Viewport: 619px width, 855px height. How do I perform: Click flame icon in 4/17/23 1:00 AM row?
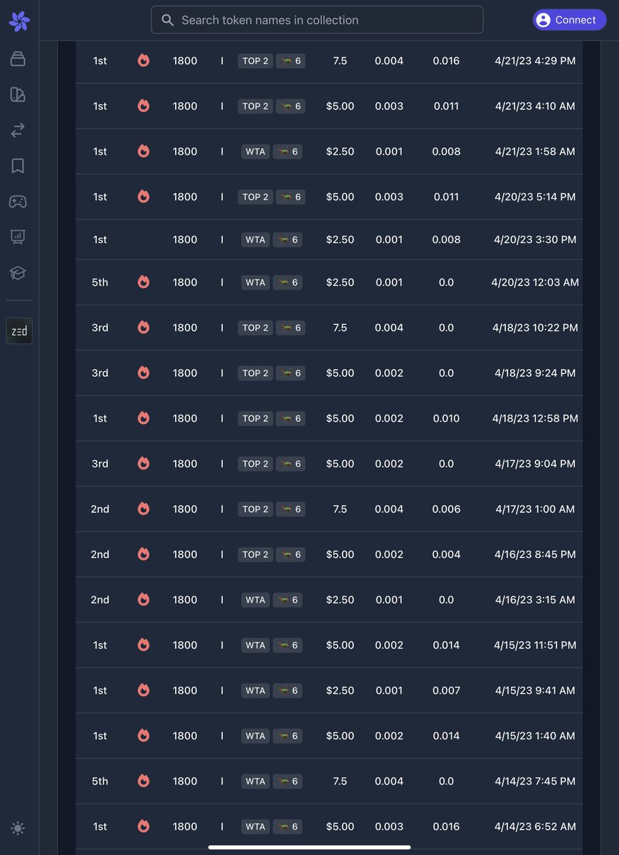[144, 509]
